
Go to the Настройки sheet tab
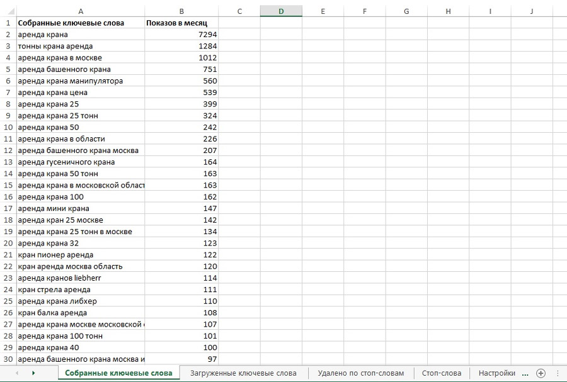pos(497,373)
